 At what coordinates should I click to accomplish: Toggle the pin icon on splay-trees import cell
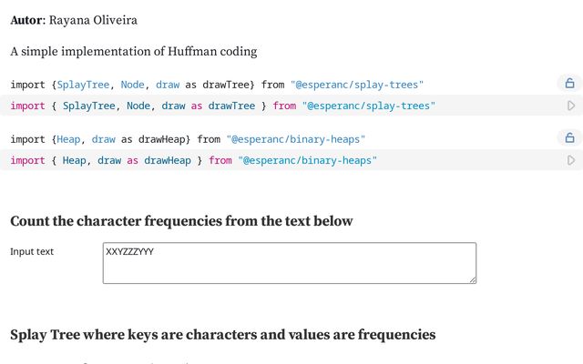[x=569, y=84]
